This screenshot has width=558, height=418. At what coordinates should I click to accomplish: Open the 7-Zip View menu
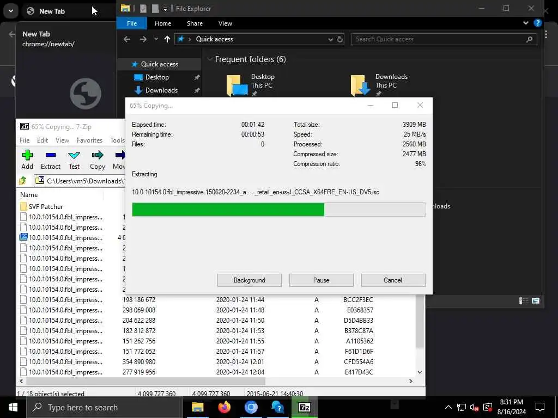(x=62, y=140)
